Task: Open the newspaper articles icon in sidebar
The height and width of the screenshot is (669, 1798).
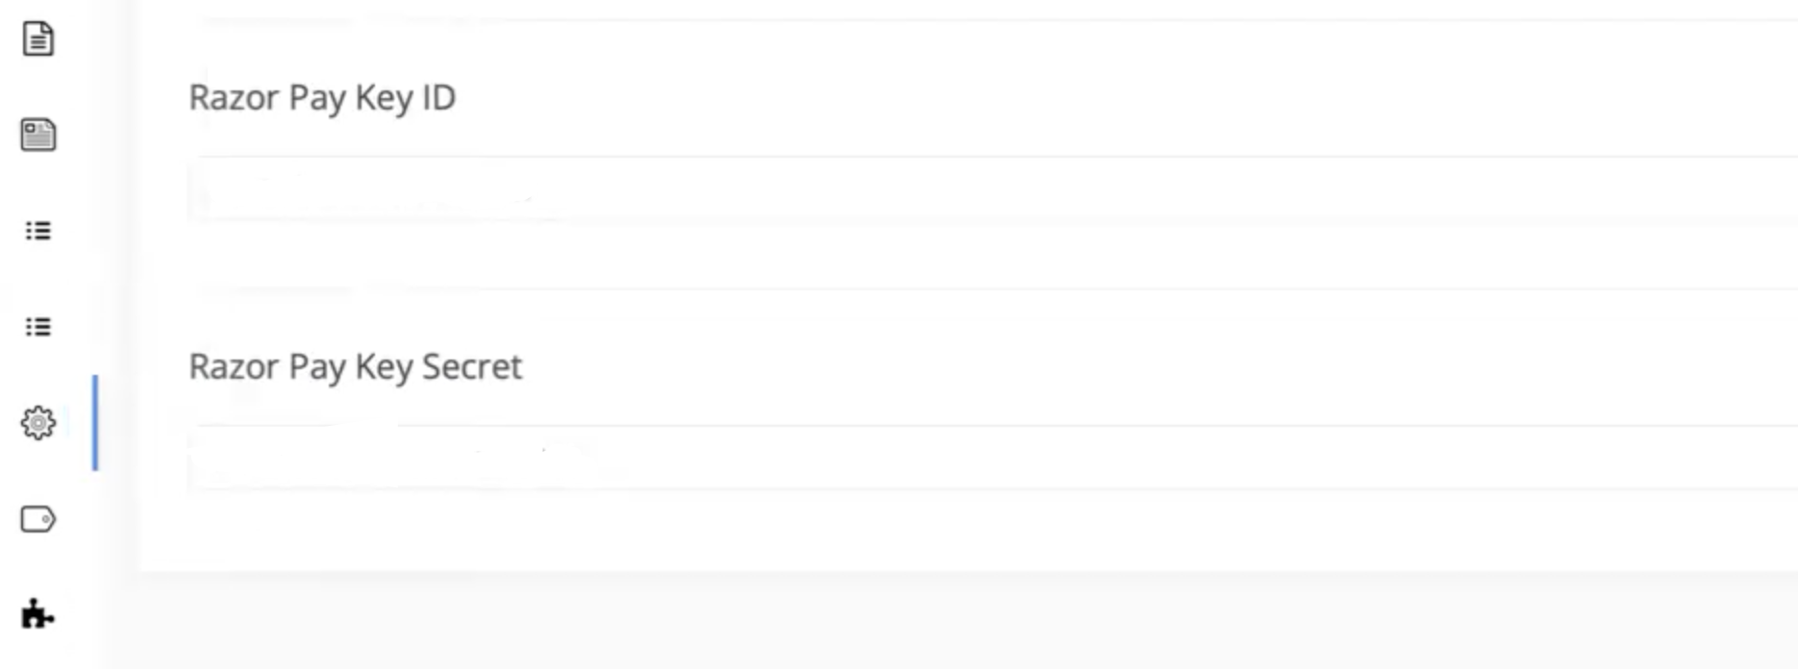Action: pos(38,135)
